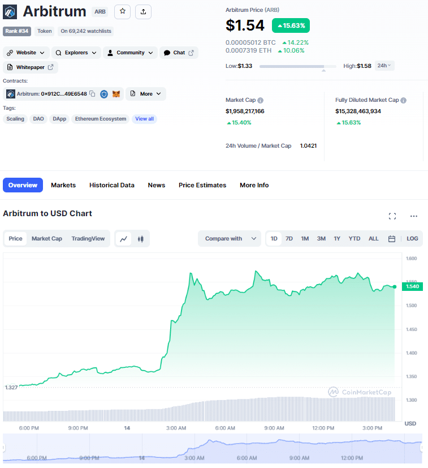Screen dimensions: 428x468
Task: Open the calendar date picker
Action: 391,239
